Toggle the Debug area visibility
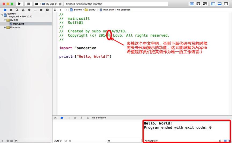 coord(220,4)
